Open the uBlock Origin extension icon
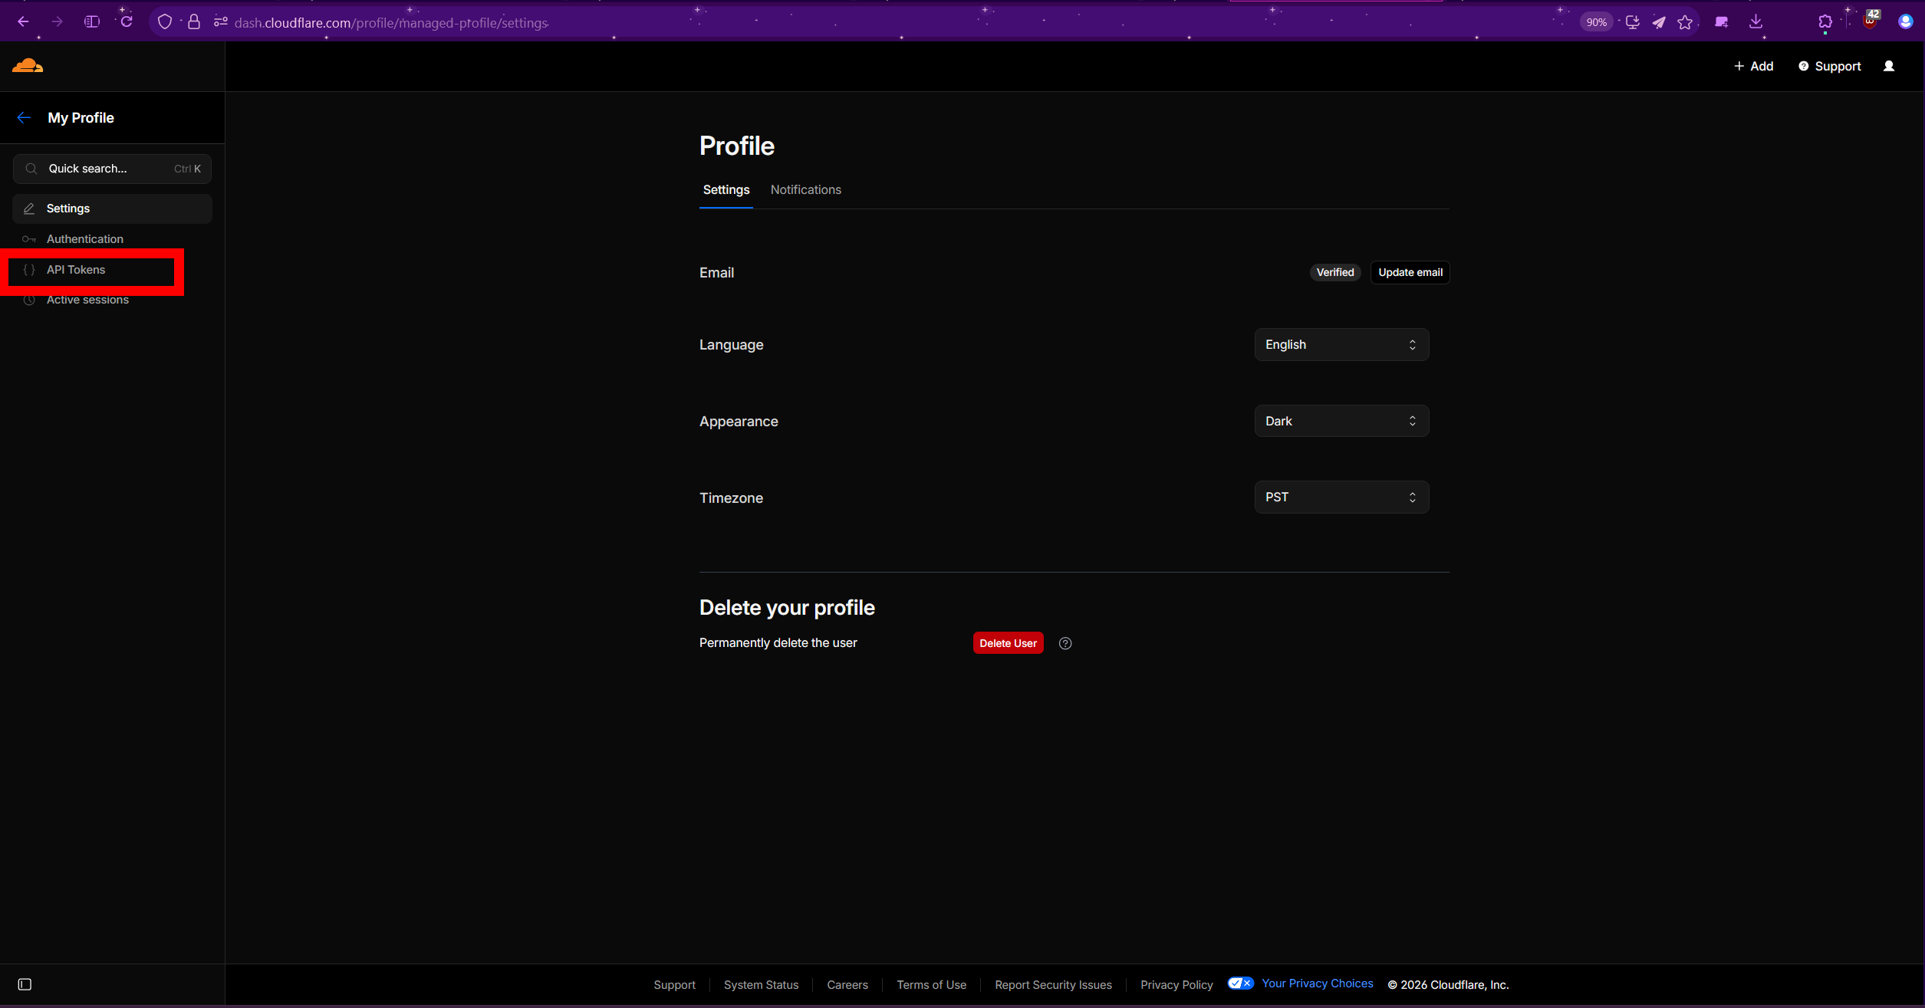The image size is (1925, 1008). 1869,21
